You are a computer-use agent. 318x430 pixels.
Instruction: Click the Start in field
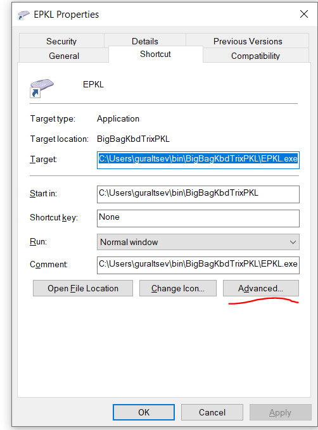pyautogui.click(x=198, y=194)
